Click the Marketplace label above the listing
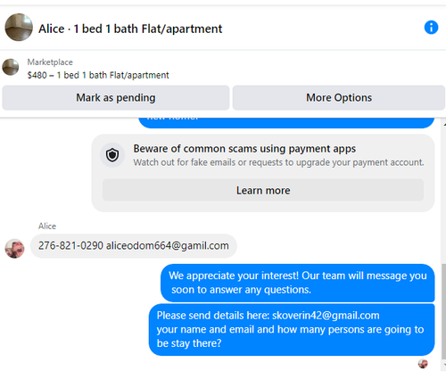This screenshot has width=446, height=379. 50,62
